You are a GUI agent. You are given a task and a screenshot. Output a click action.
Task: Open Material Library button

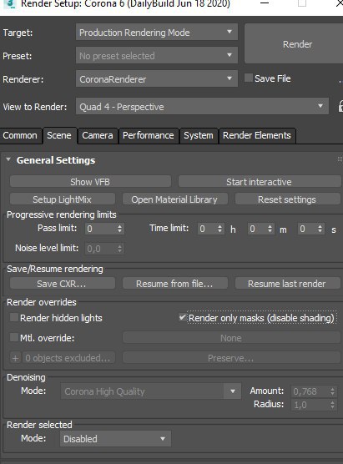[175, 199]
